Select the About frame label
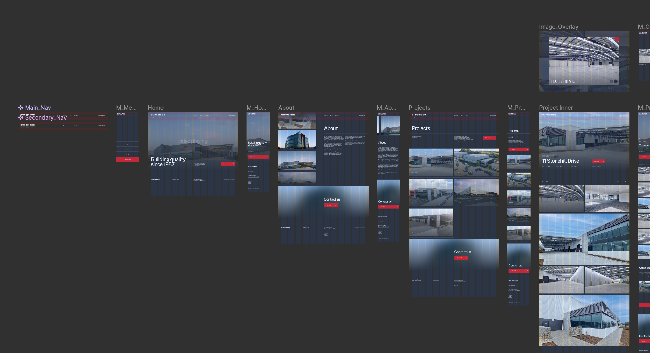Image resolution: width=650 pixels, height=353 pixels. click(x=286, y=108)
